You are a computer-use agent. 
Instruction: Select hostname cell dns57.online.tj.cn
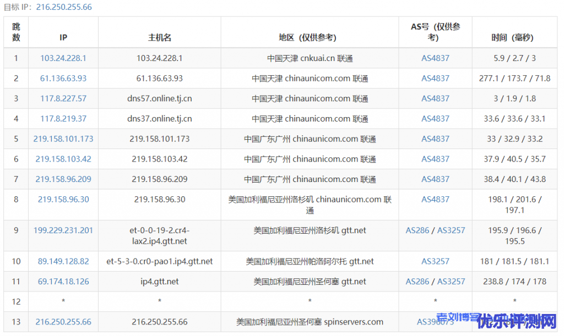coord(159,98)
